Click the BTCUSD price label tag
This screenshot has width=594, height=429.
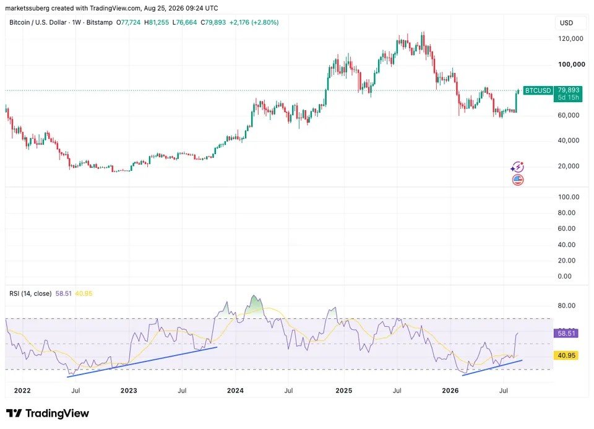point(538,90)
